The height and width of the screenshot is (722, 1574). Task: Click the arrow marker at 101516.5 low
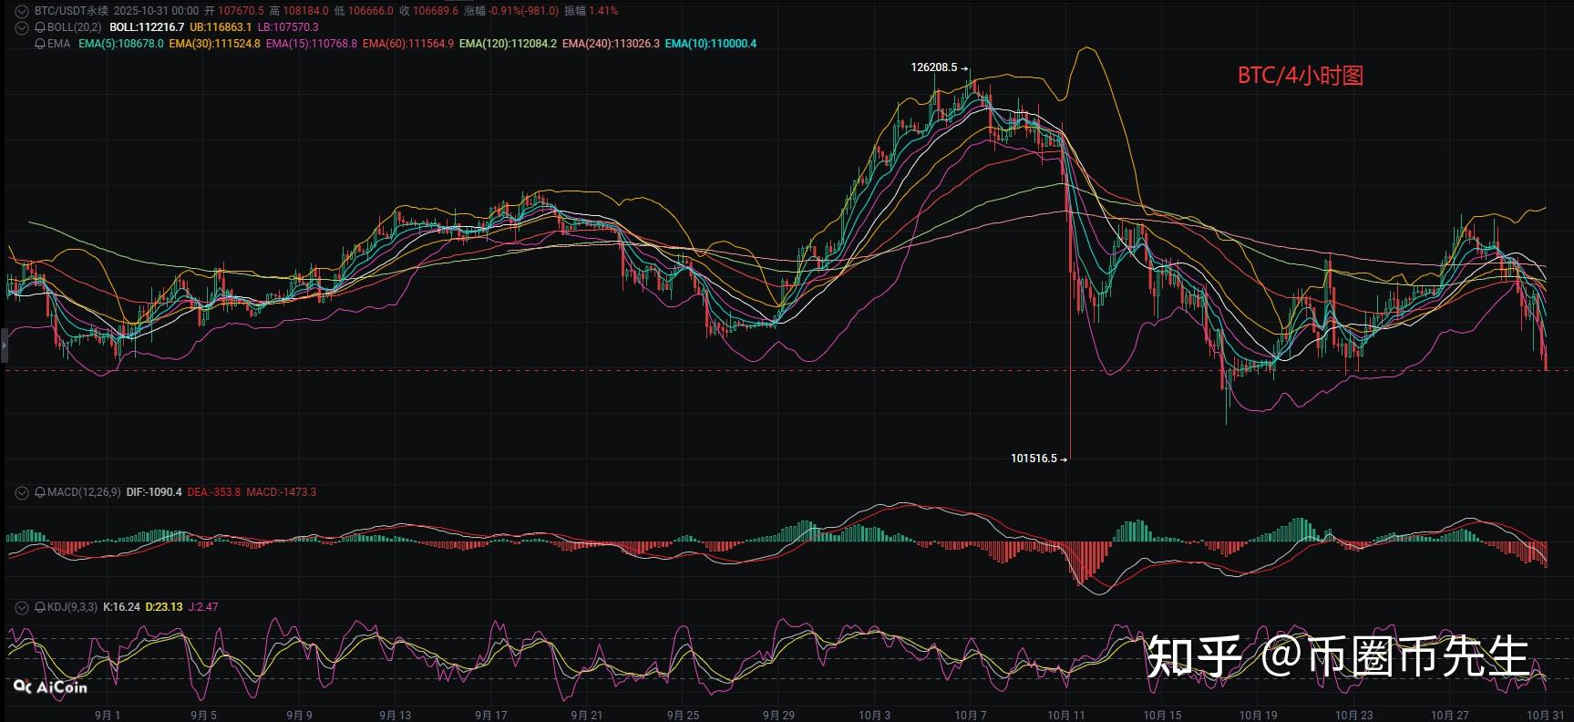pos(1064,459)
